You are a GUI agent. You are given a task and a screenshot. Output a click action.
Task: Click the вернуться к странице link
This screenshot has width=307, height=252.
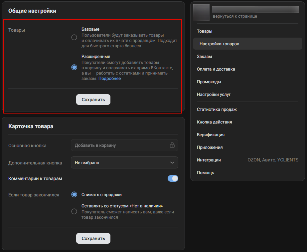point(235,16)
